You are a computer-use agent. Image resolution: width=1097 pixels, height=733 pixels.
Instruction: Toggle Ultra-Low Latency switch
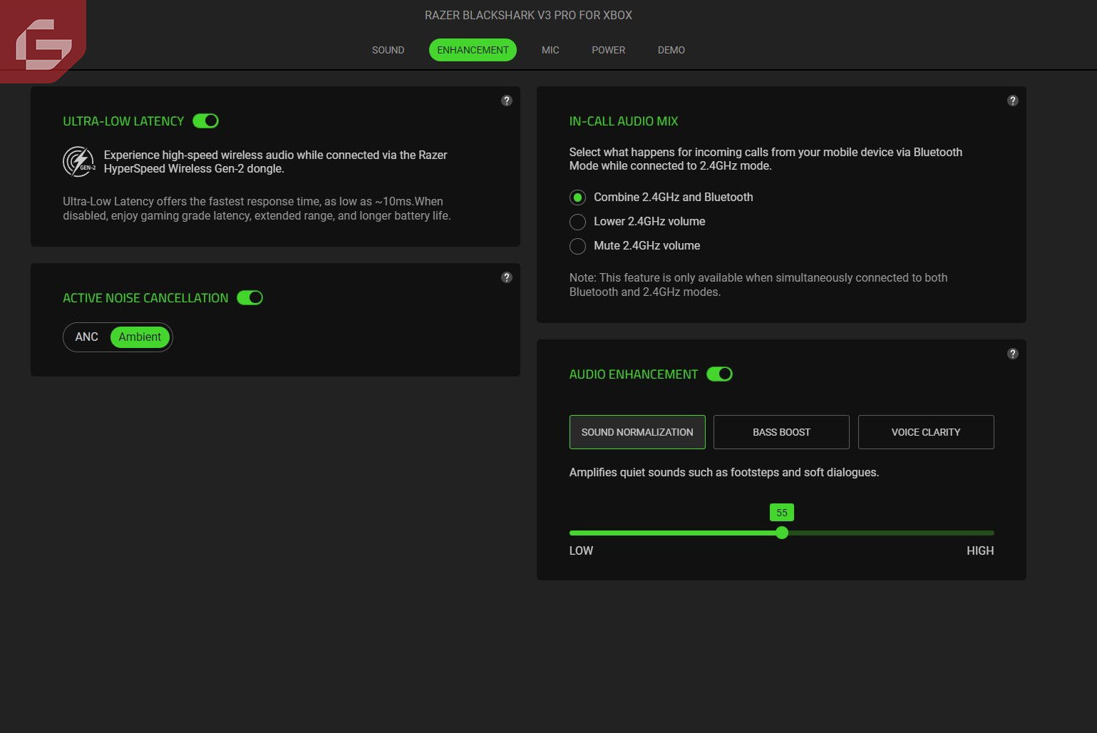click(206, 121)
